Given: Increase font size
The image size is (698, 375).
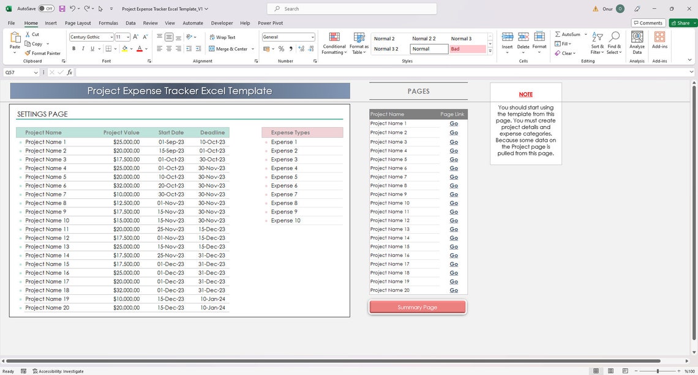Looking at the screenshot, I should click(x=136, y=37).
